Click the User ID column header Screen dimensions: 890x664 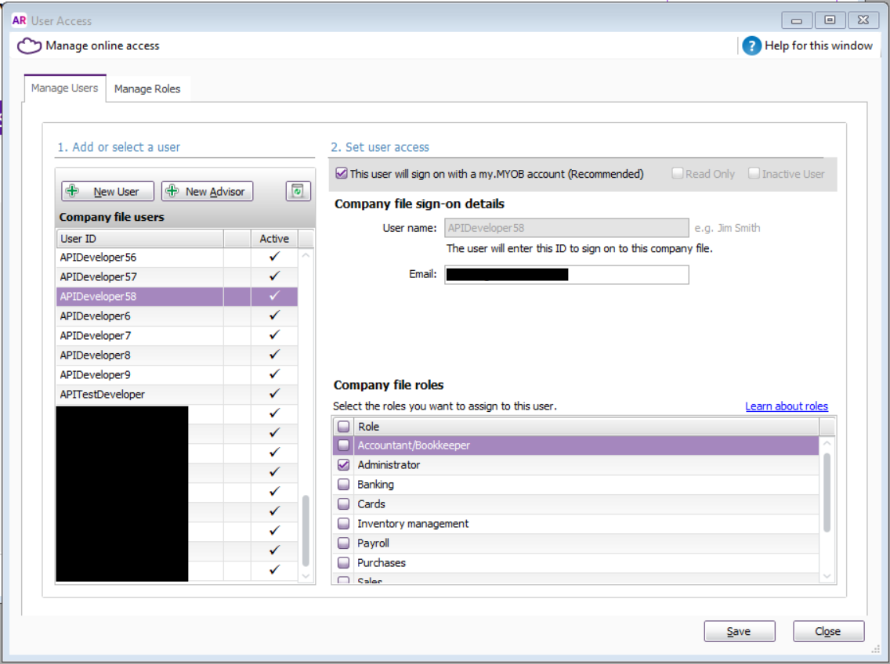click(139, 239)
